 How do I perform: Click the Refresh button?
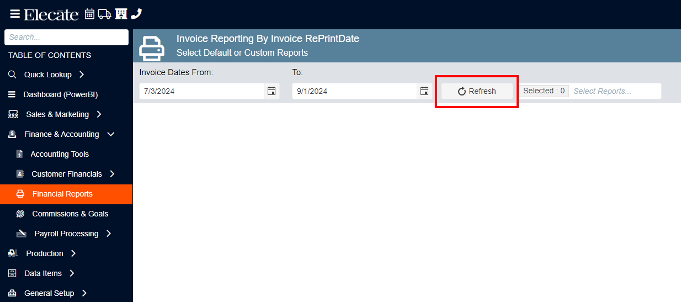coord(477,91)
